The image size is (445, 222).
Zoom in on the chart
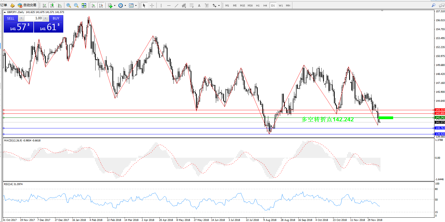pos(69,5)
